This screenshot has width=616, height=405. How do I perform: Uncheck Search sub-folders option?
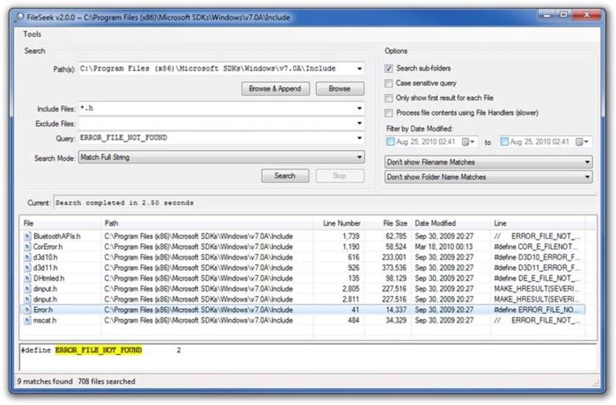pos(389,68)
